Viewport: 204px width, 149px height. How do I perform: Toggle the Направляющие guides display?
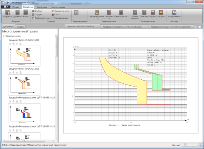coord(60,18)
